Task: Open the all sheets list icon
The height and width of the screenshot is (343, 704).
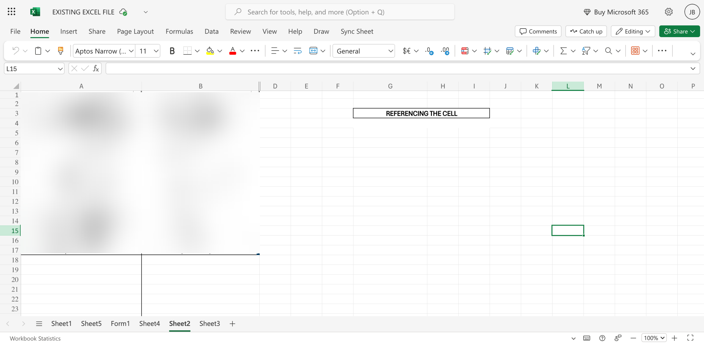Action: coord(39,323)
